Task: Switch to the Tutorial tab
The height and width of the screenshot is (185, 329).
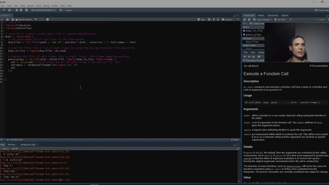Action: click(x=285, y=15)
